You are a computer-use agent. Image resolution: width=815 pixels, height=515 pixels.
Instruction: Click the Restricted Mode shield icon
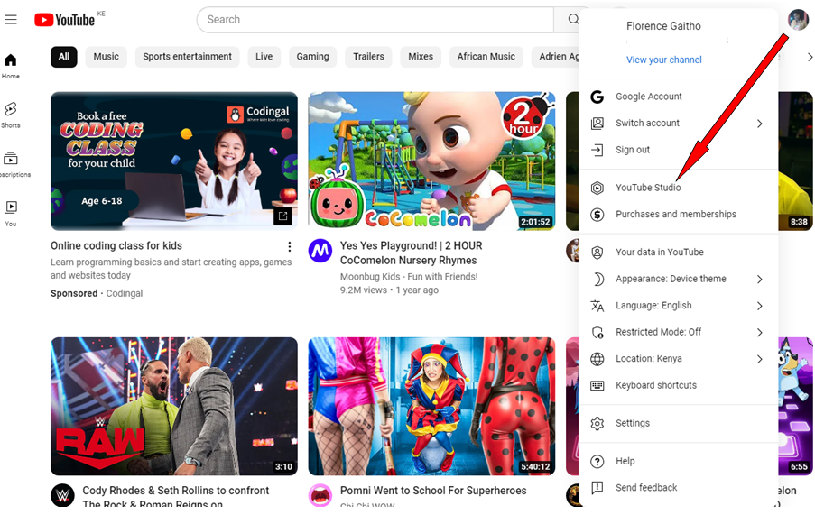click(597, 332)
